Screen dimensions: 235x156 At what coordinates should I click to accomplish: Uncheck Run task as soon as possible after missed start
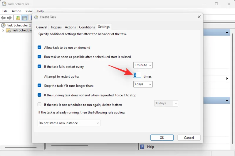click(39, 57)
